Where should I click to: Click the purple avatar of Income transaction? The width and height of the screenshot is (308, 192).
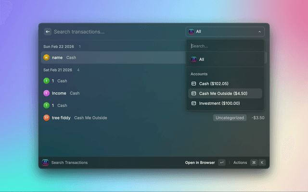(47, 93)
